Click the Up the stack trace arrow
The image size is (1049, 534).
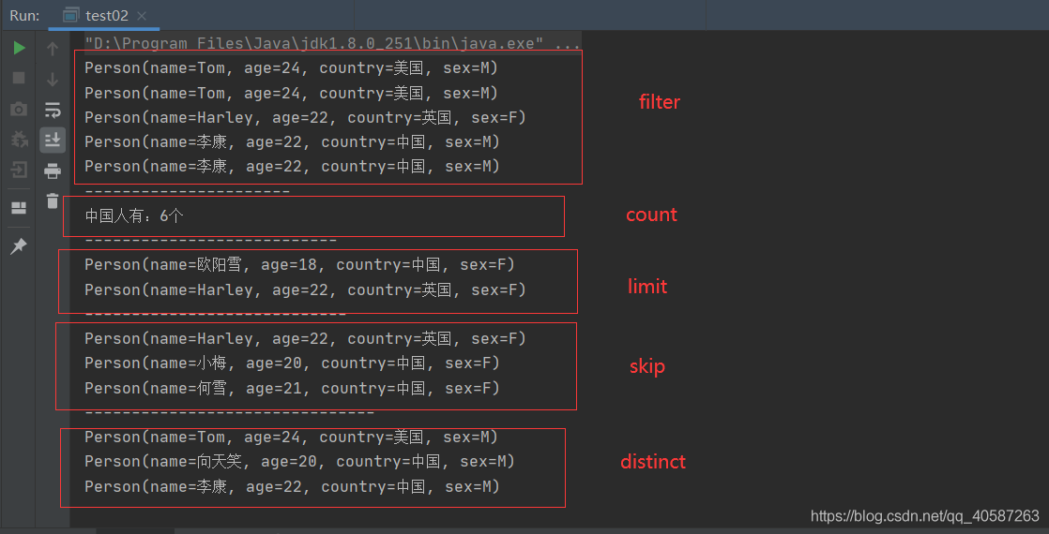coord(53,48)
